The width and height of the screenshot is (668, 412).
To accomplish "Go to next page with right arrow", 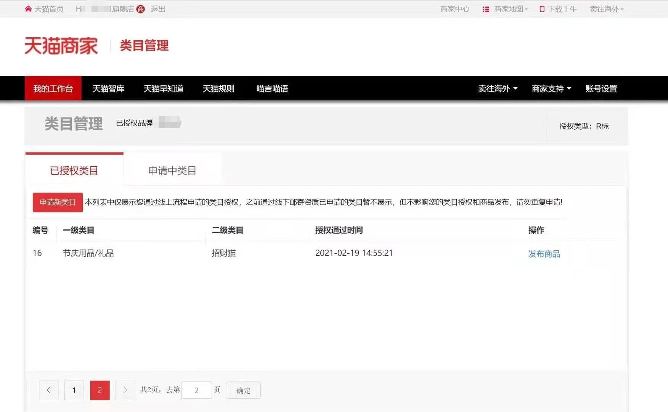I will (x=125, y=390).
